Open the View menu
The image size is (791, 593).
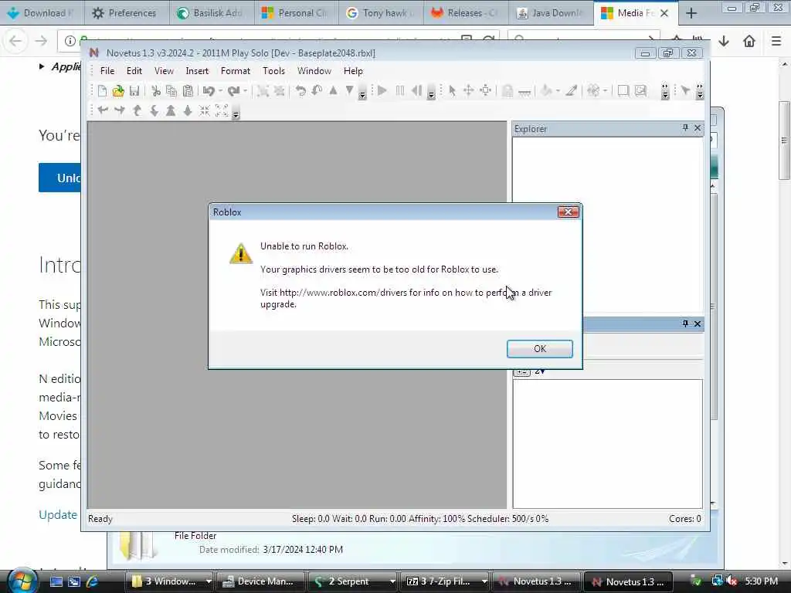click(164, 71)
